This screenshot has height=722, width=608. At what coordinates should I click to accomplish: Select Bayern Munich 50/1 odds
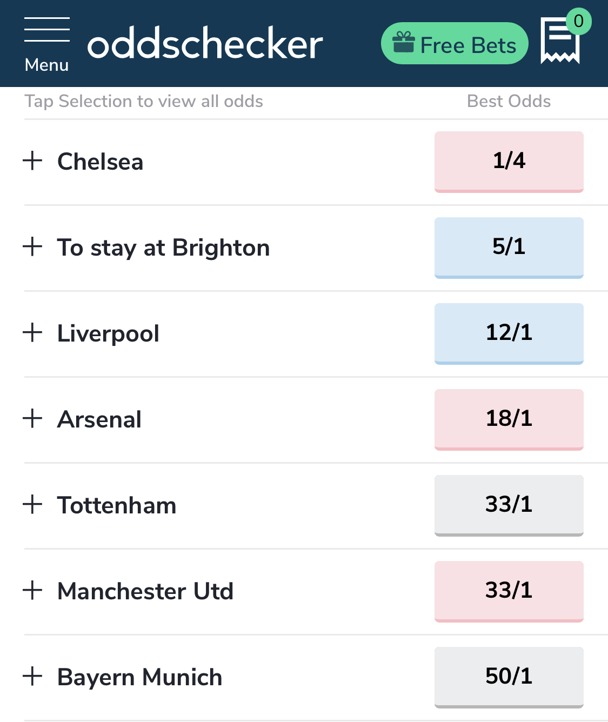tap(509, 677)
